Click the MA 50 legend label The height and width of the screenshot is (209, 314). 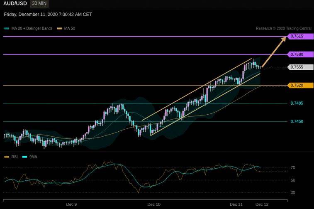[70, 29]
